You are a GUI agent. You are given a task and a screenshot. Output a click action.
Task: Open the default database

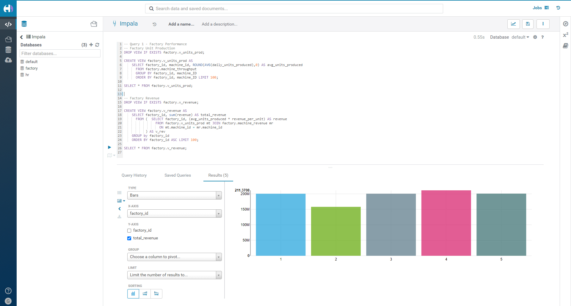(x=32, y=62)
